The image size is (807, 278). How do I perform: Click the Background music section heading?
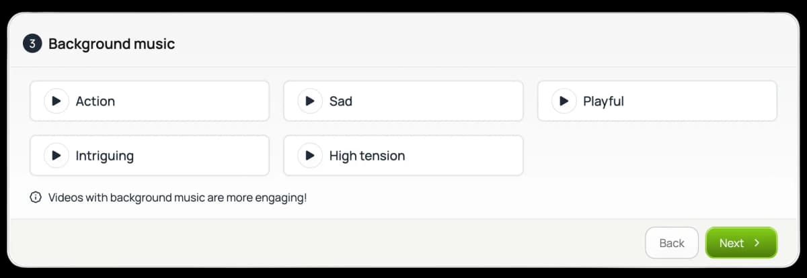[x=112, y=44]
